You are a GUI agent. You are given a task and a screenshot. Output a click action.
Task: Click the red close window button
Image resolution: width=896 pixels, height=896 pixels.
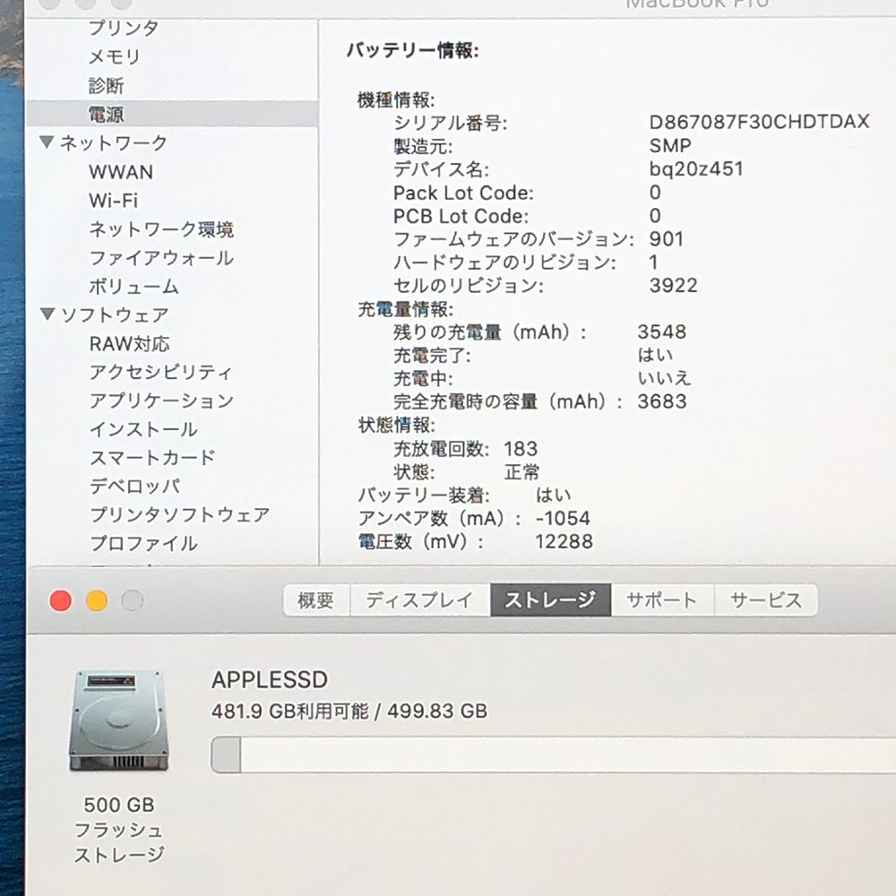[x=61, y=600]
